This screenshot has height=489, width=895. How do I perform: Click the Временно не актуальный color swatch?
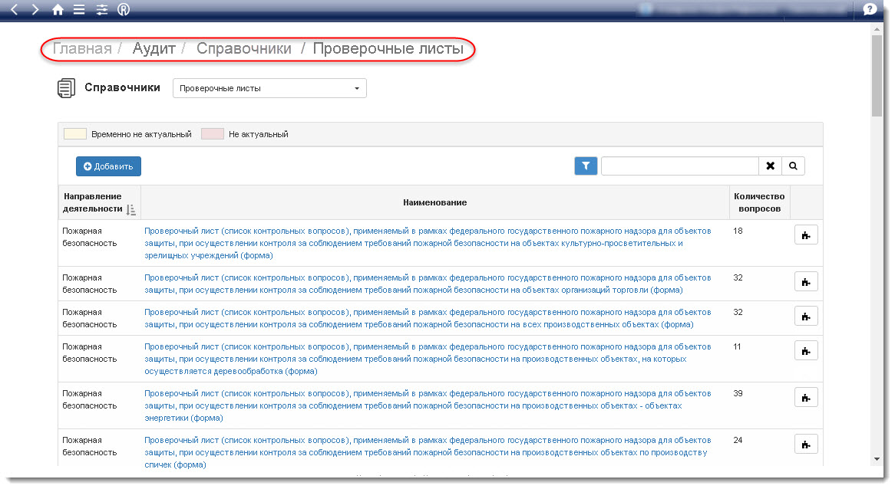74,134
